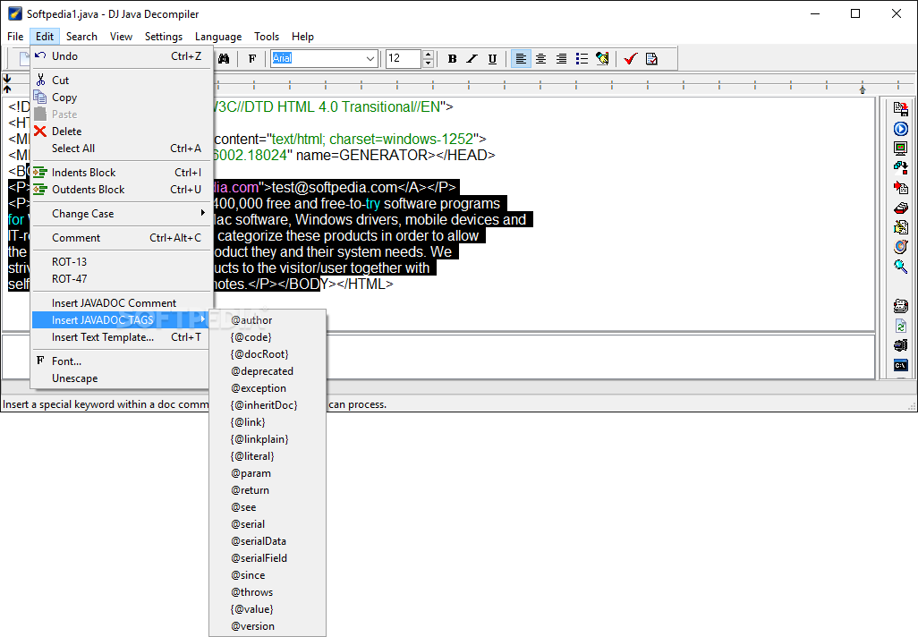Image resolution: width=918 pixels, height=637 pixels.
Task: Click the save document icon in right sidebar
Action: 900,108
